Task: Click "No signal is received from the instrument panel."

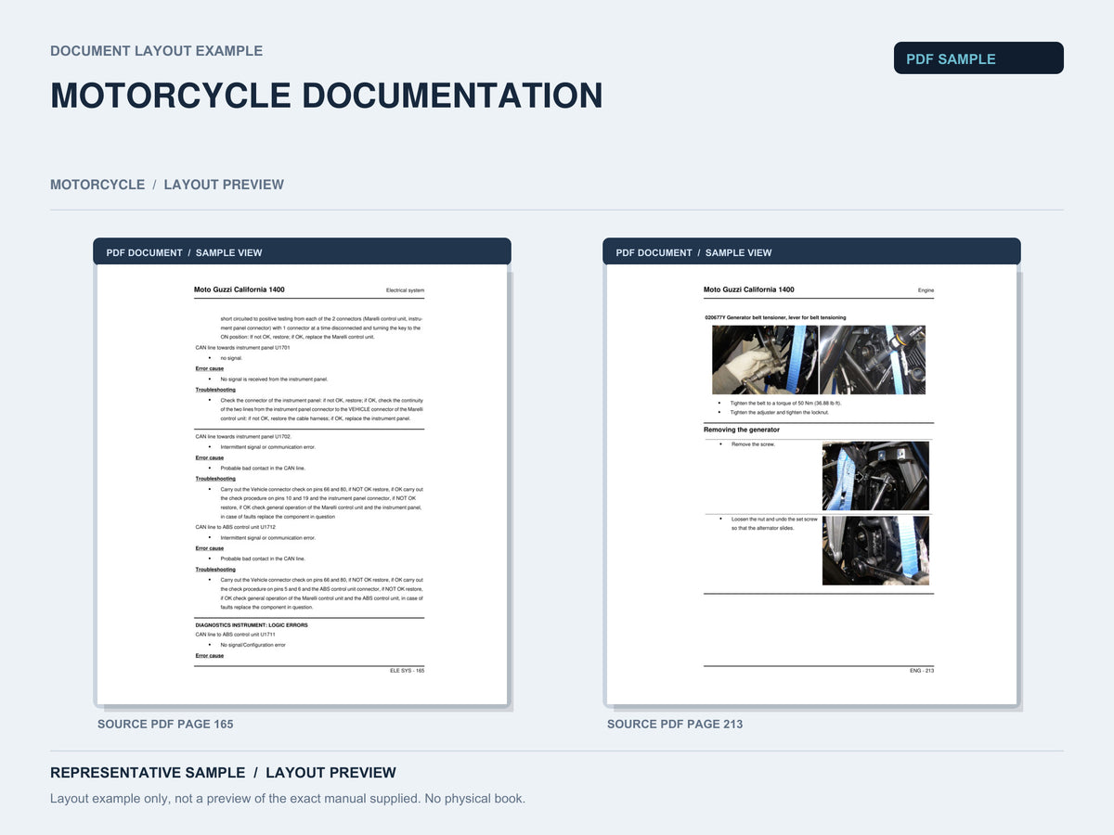Action: click(274, 379)
